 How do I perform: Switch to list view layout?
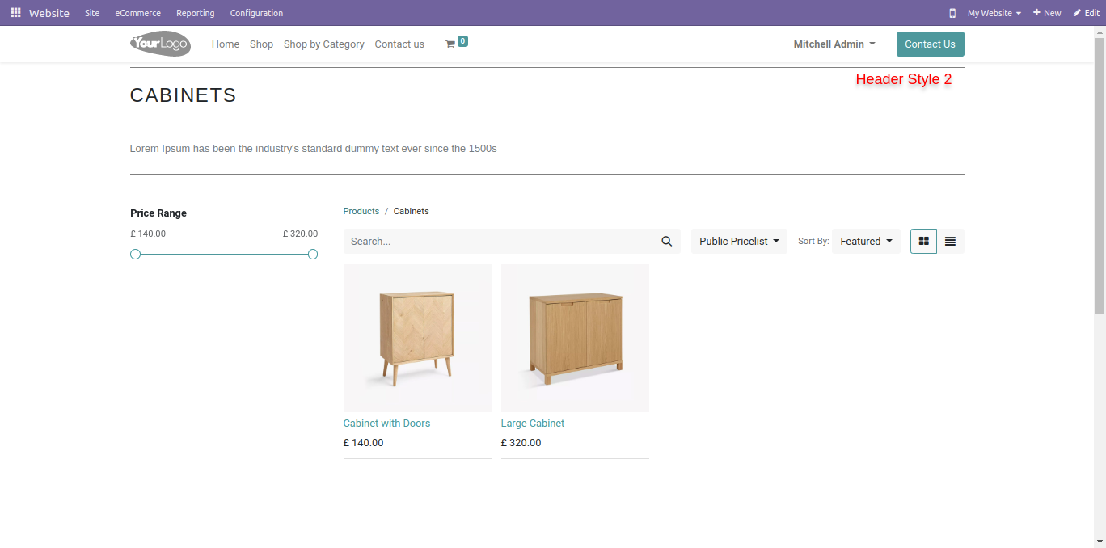[x=951, y=241]
